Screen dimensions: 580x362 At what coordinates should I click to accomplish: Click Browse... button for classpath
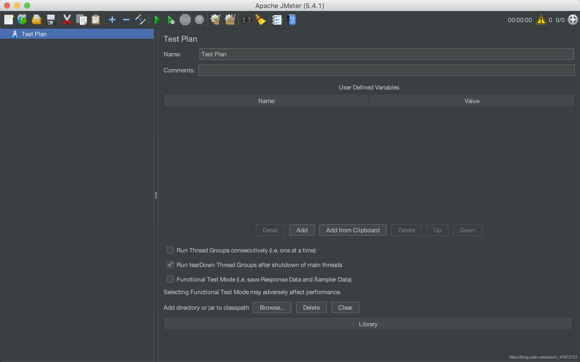272,307
